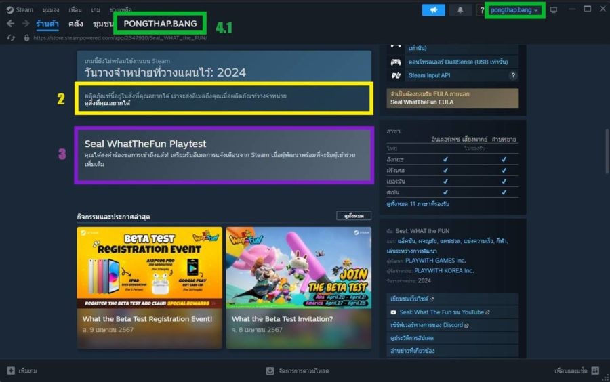The width and height of the screenshot is (610, 382).
Task: Open publisher PLAYWITH KOREA Inc.
Action: (x=444, y=271)
